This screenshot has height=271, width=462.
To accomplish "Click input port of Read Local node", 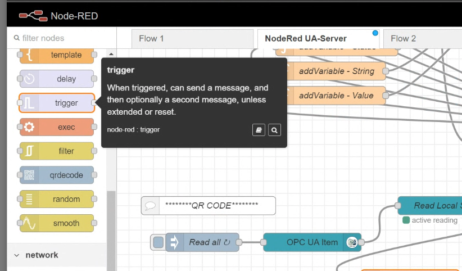I will (x=398, y=206).
